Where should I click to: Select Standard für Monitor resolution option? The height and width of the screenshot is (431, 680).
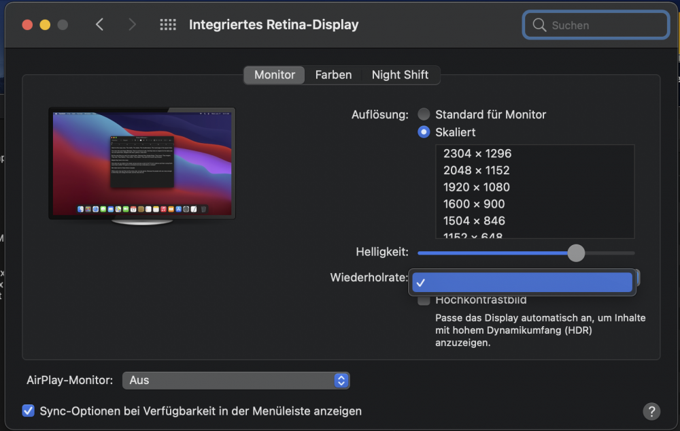pyautogui.click(x=424, y=114)
